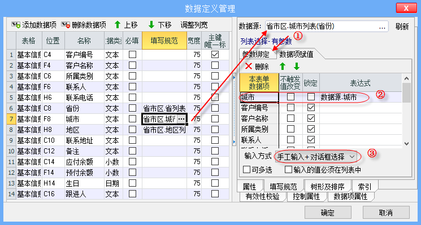Click scroll down arrow in assignment list
The height and width of the screenshot is (225, 421).
point(406,144)
